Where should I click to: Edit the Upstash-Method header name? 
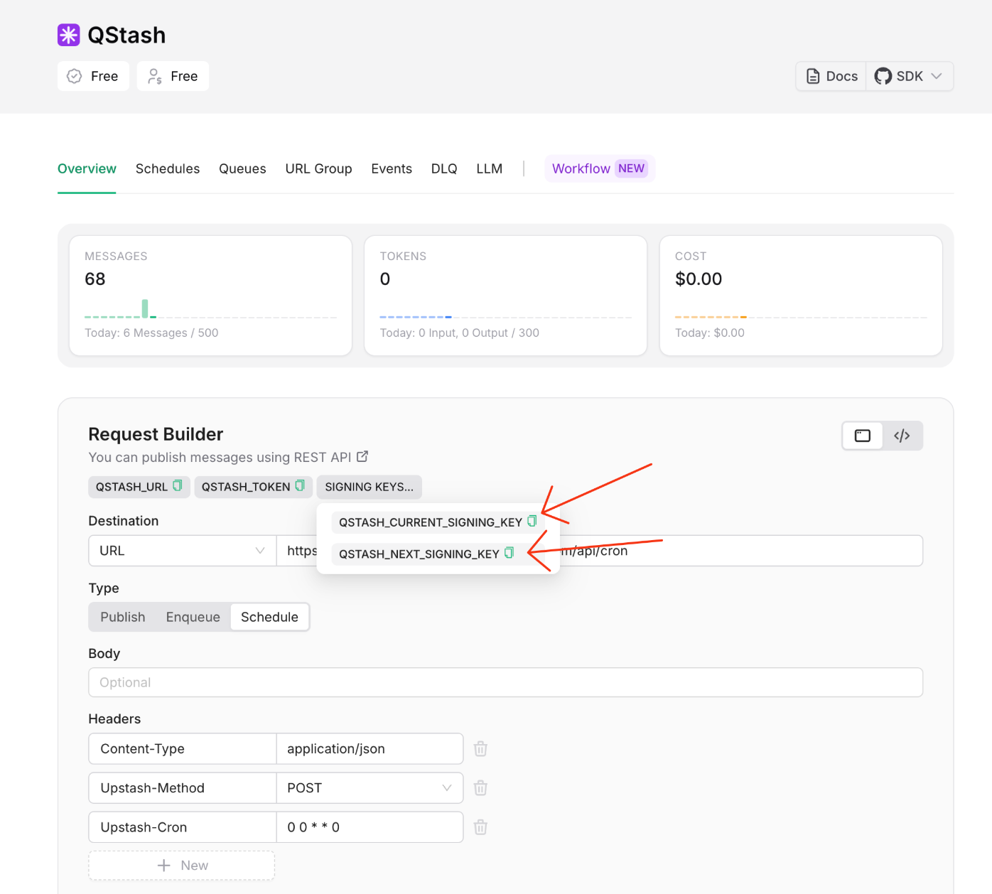click(183, 787)
